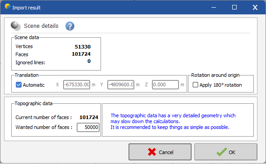The width and height of the screenshot is (266, 164).
Task: Click the Faces value in Scene data
Action: pyautogui.click(x=81, y=54)
